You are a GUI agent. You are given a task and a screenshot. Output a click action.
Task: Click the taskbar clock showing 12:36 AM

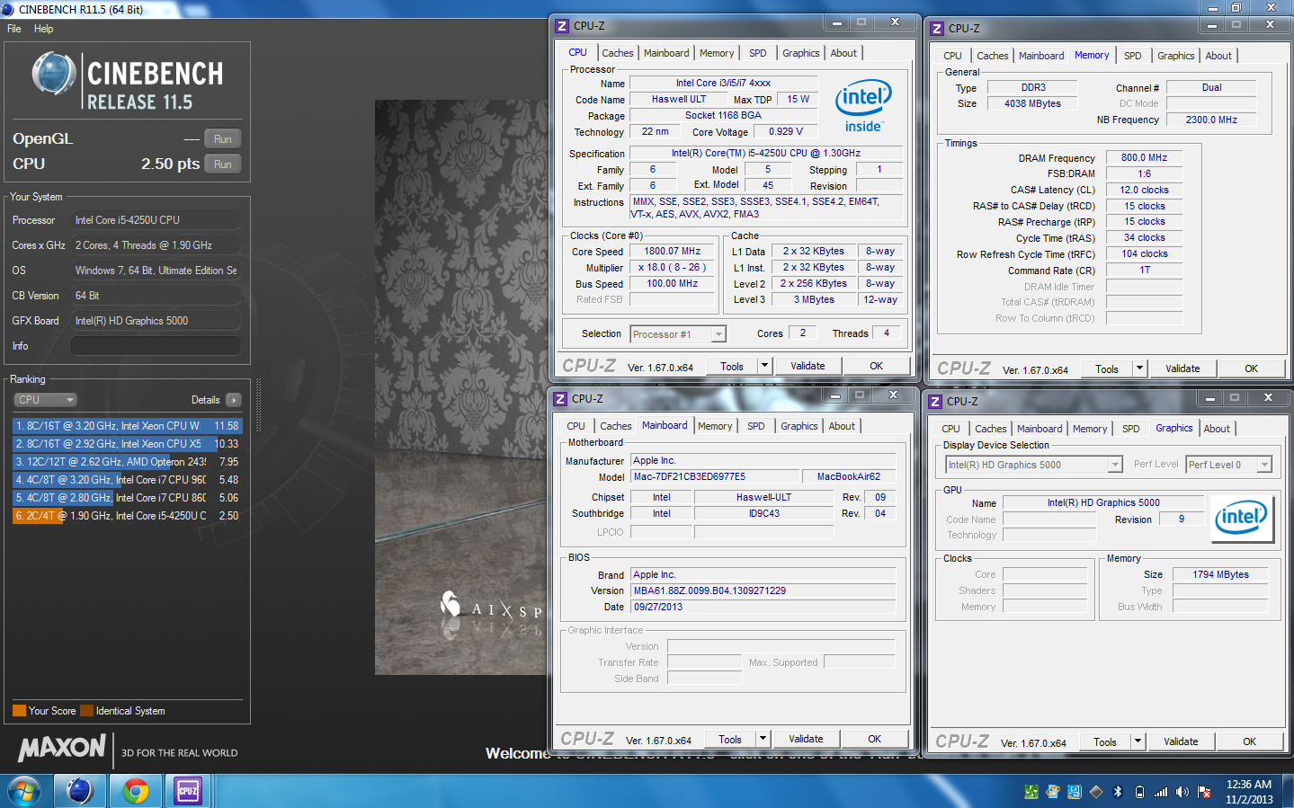(x=1249, y=792)
